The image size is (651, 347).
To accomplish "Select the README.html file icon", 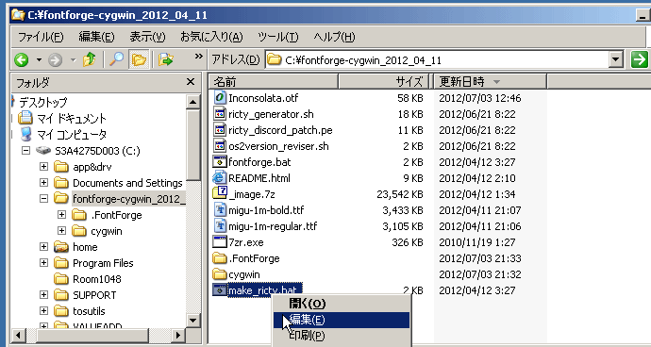I will 220,178.
